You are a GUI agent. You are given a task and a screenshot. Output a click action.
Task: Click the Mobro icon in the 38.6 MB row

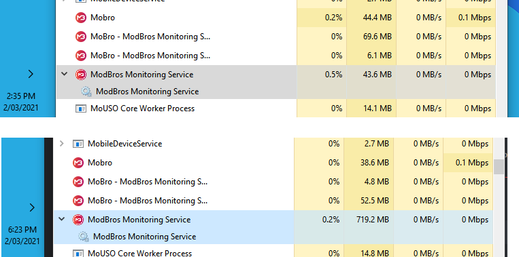click(78, 163)
